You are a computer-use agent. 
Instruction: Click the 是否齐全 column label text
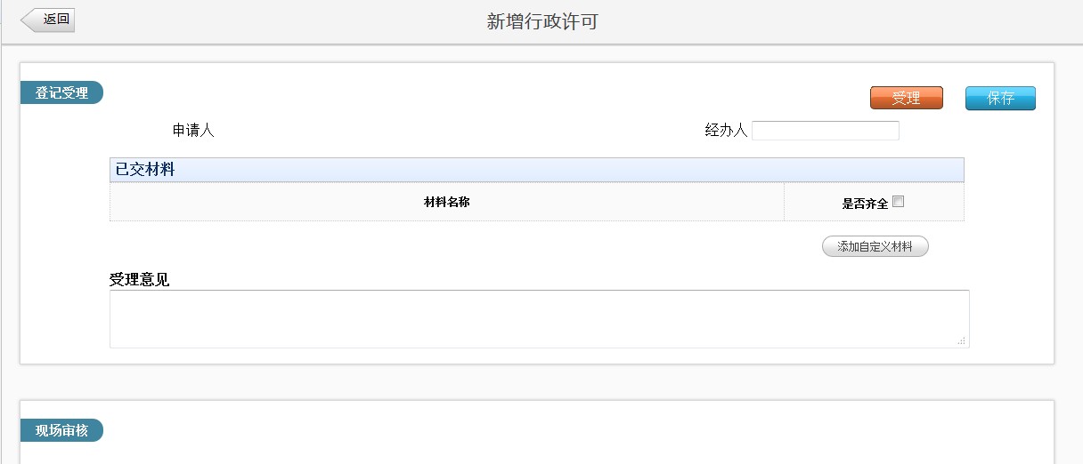[x=864, y=204]
